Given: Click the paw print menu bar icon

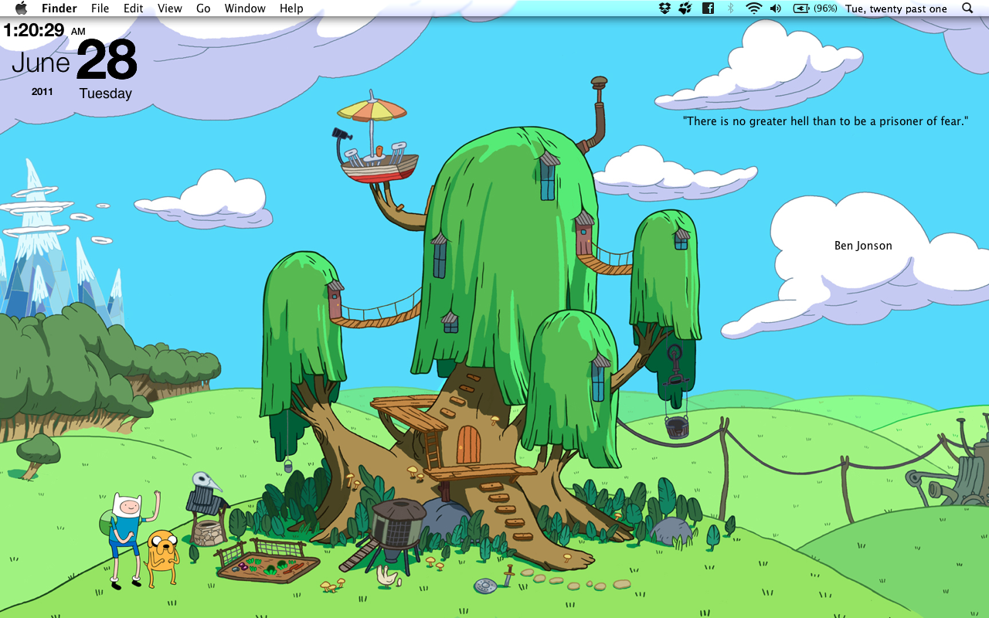Looking at the screenshot, I should point(685,8).
